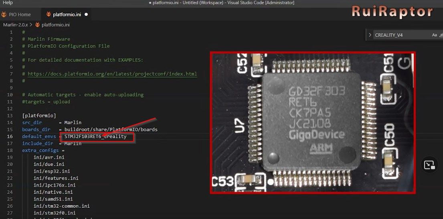Open the Help menu
Screen dimensions: 443x219
tap(8, 2)
